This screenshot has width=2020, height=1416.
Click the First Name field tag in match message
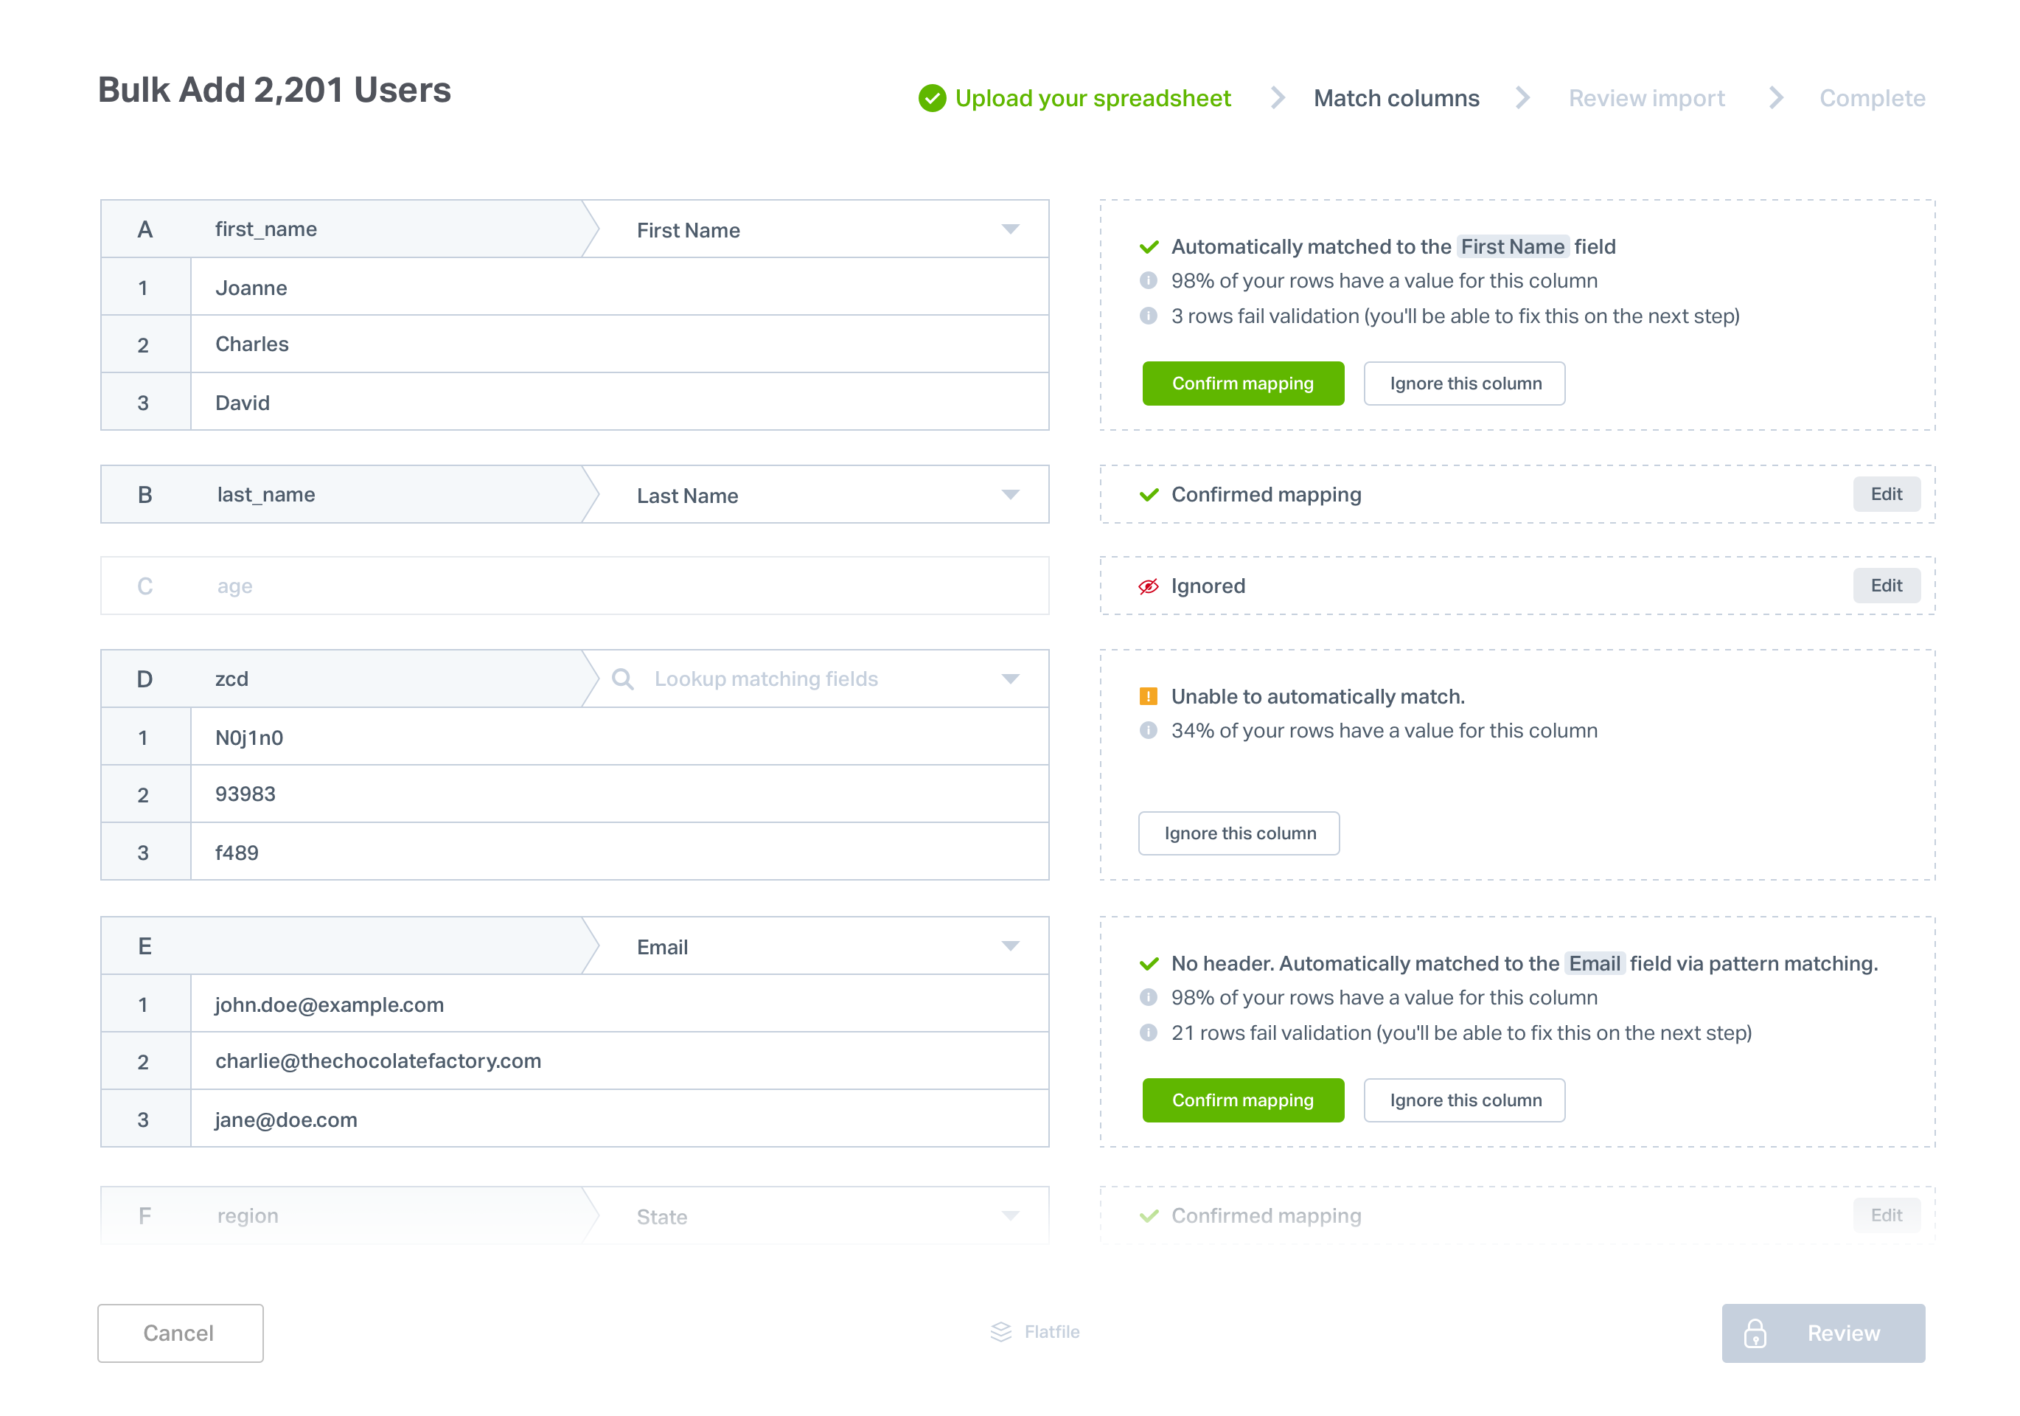point(1512,246)
